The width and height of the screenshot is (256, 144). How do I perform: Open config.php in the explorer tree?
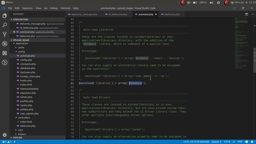(x=26, y=60)
